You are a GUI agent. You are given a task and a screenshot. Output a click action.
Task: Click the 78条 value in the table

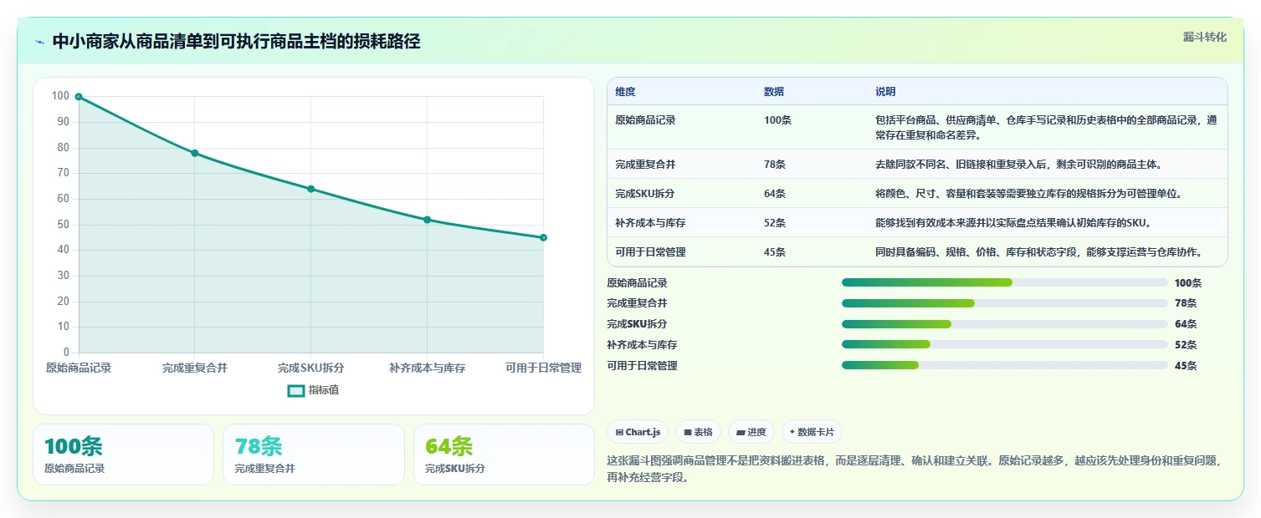775,165
